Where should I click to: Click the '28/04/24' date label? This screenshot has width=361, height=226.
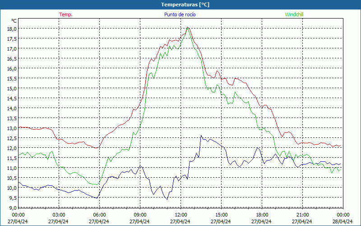tap(342, 221)
